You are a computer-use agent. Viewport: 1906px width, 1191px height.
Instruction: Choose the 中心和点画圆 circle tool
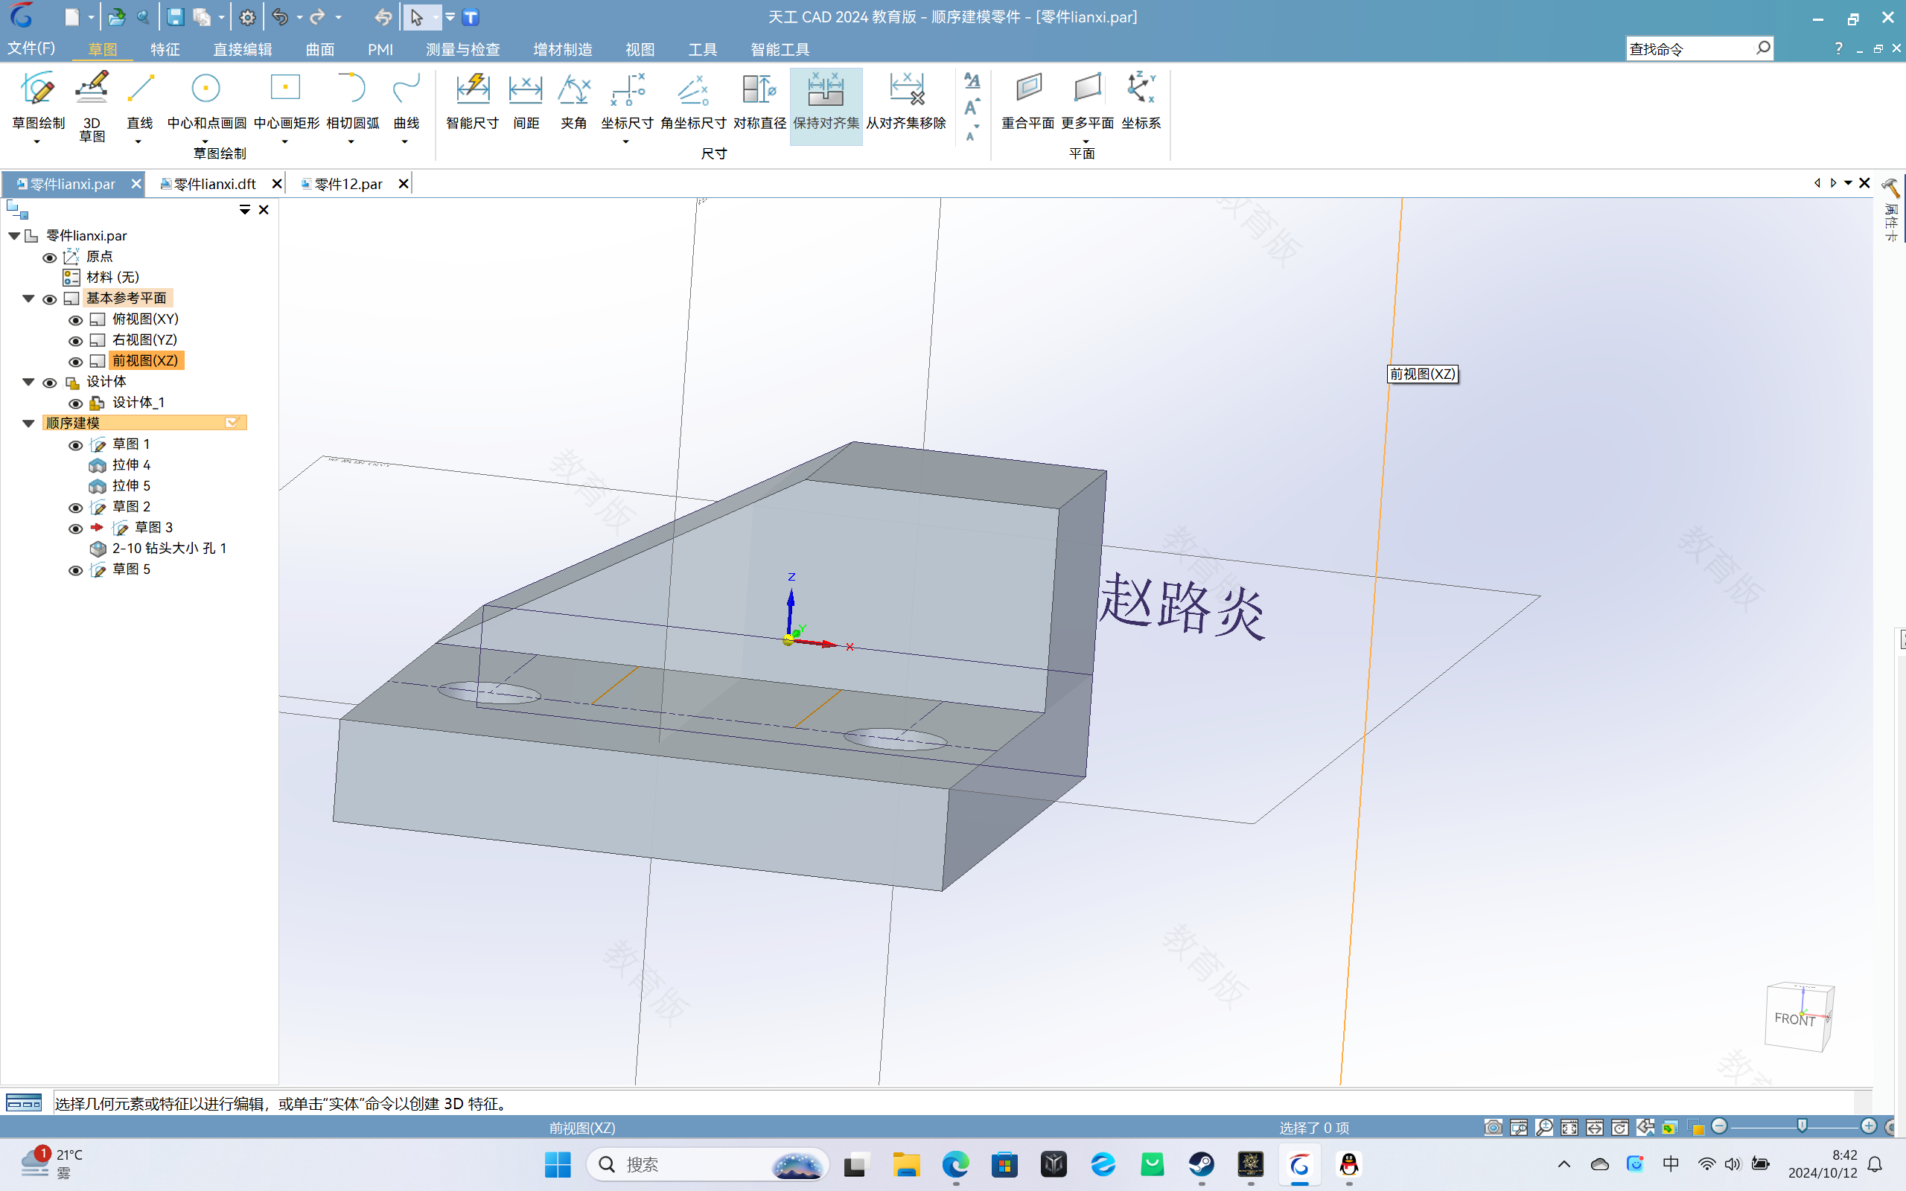pyautogui.click(x=206, y=100)
